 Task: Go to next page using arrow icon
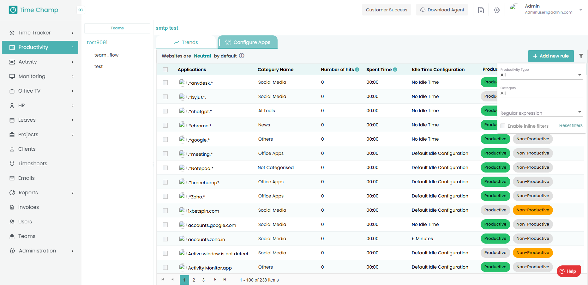215,279
